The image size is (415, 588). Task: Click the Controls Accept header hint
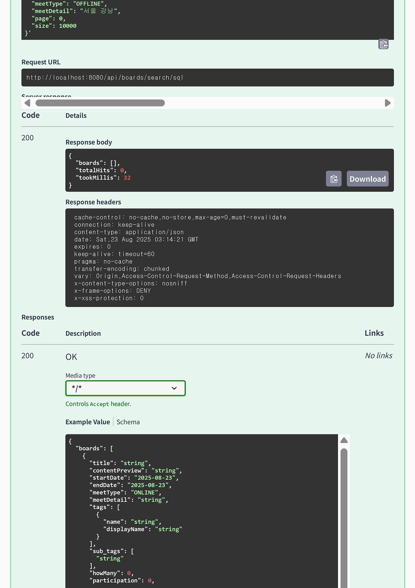(x=98, y=404)
